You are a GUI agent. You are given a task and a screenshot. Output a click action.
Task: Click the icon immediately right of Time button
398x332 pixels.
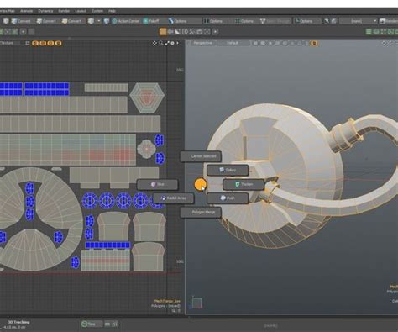click(107, 324)
